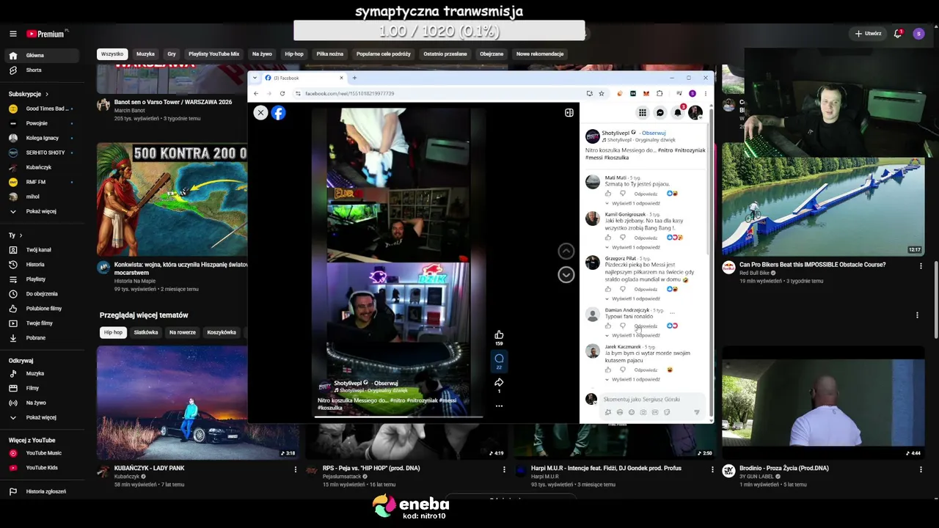Open the browser tab search dropdown
The image size is (939, 528).
[x=255, y=78]
